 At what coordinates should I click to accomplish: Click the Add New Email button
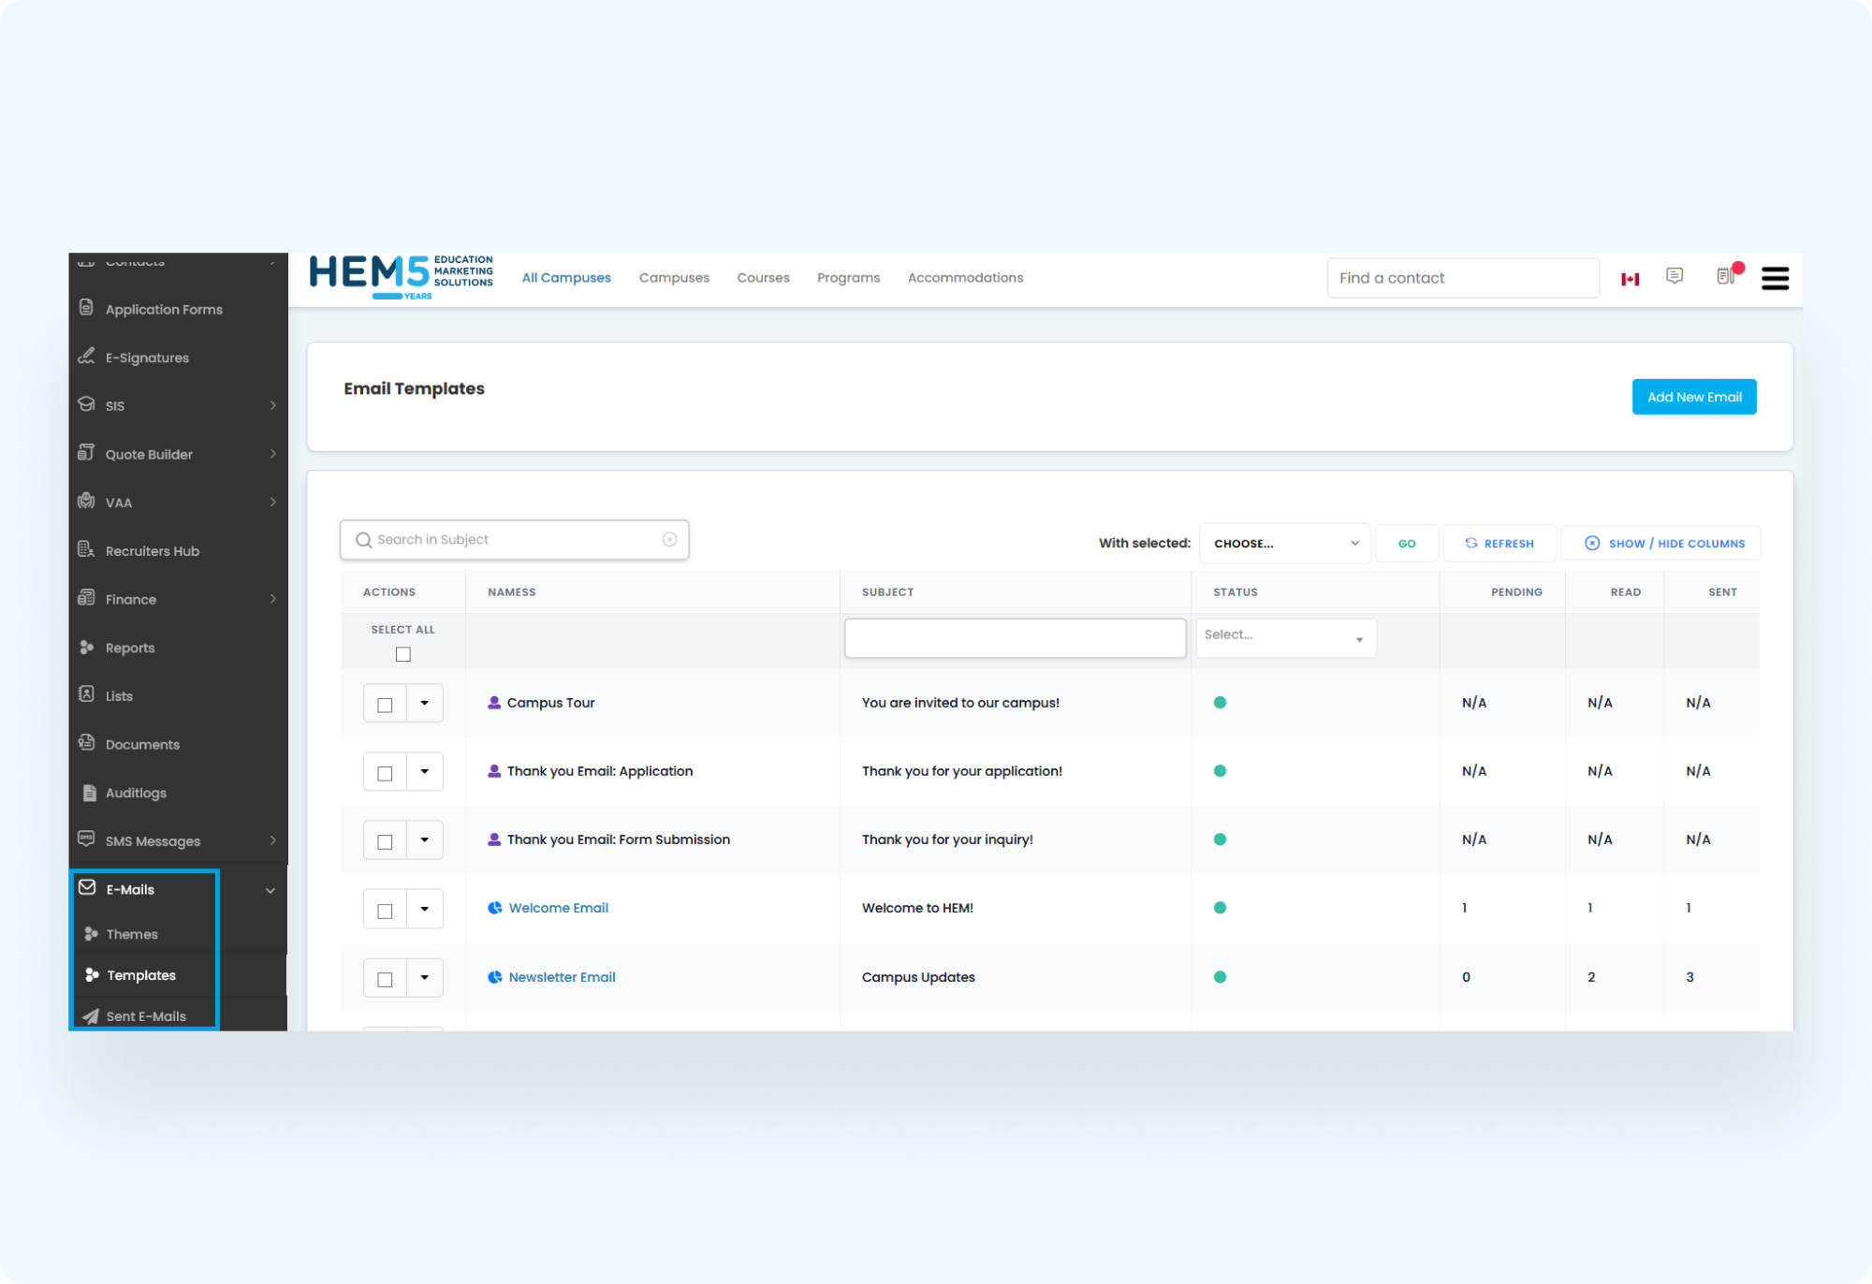pyautogui.click(x=1693, y=397)
